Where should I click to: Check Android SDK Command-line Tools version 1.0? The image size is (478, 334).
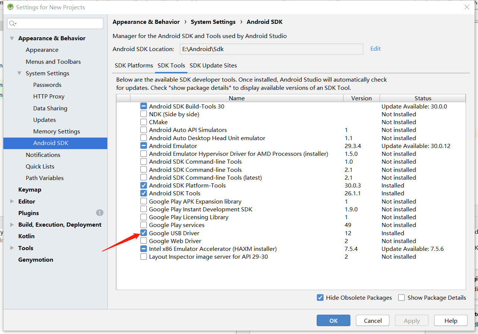click(x=143, y=161)
